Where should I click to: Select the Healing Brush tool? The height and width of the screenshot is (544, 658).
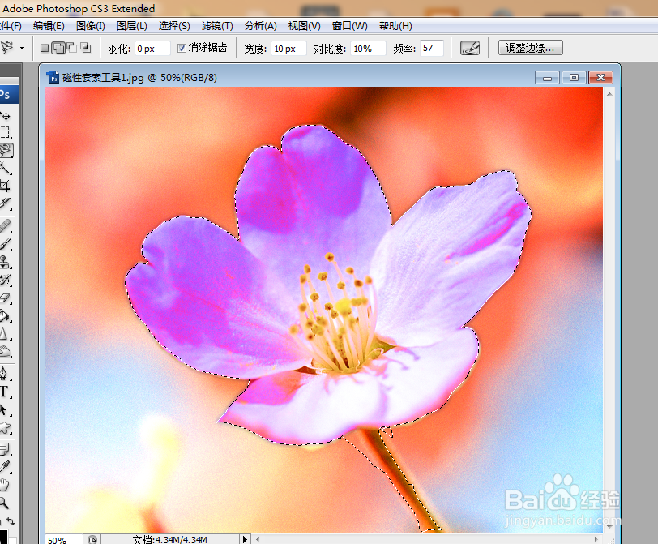tap(6, 226)
